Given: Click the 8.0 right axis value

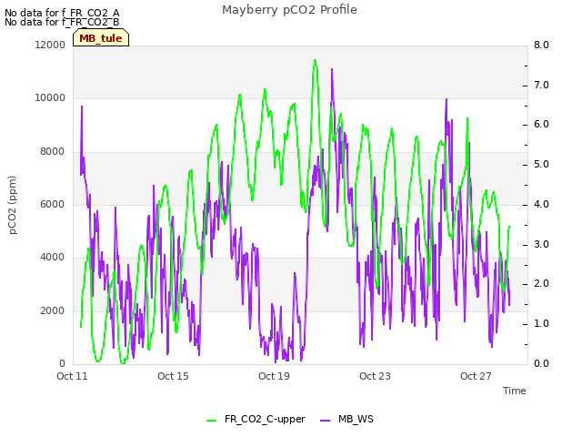Looking at the screenshot, I should pos(541,45).
